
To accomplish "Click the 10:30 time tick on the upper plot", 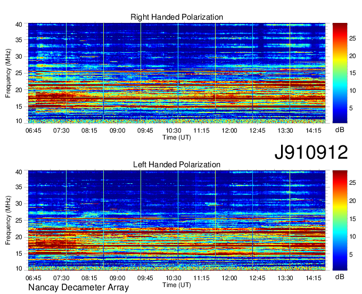I will pos(174,130).
